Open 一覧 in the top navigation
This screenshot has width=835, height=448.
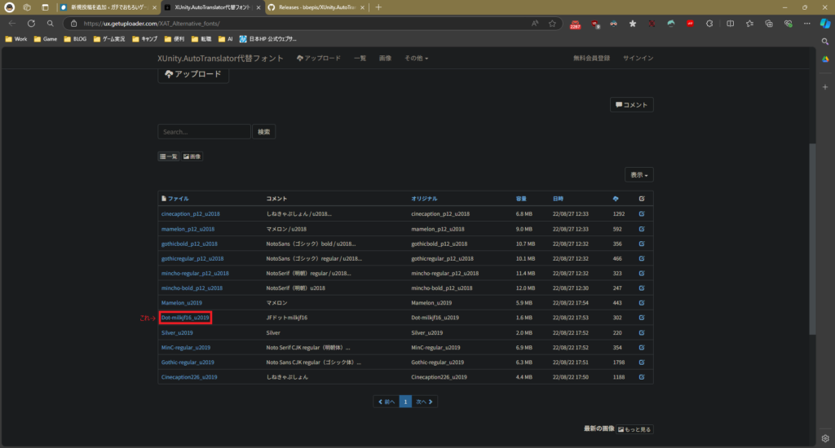click(x=360, y=58)
